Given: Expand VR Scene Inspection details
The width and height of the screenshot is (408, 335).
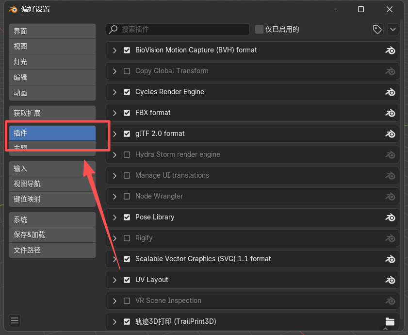Looking at the screenshot, I should pyautogui.click(x=114, y=301).
